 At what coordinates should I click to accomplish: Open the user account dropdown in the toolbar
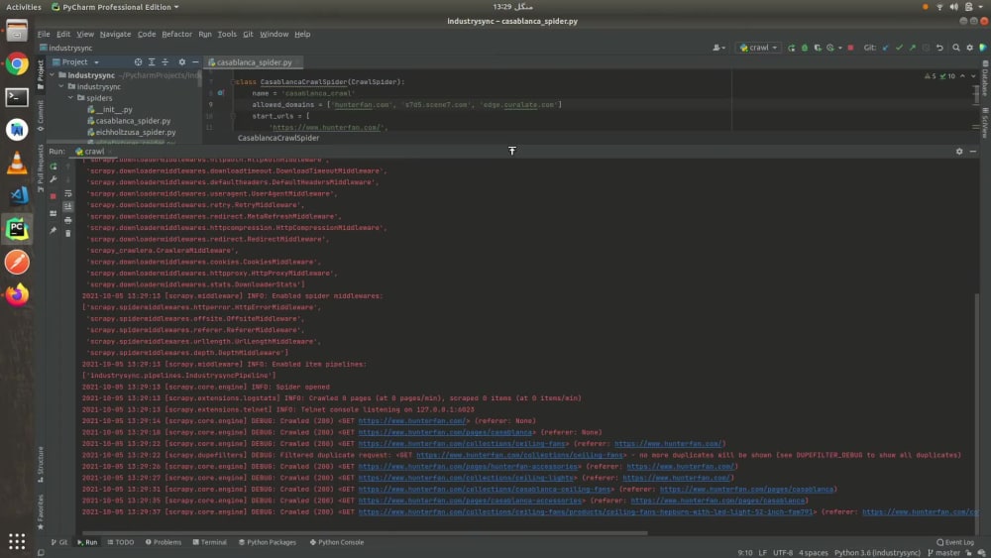point(719,48)
